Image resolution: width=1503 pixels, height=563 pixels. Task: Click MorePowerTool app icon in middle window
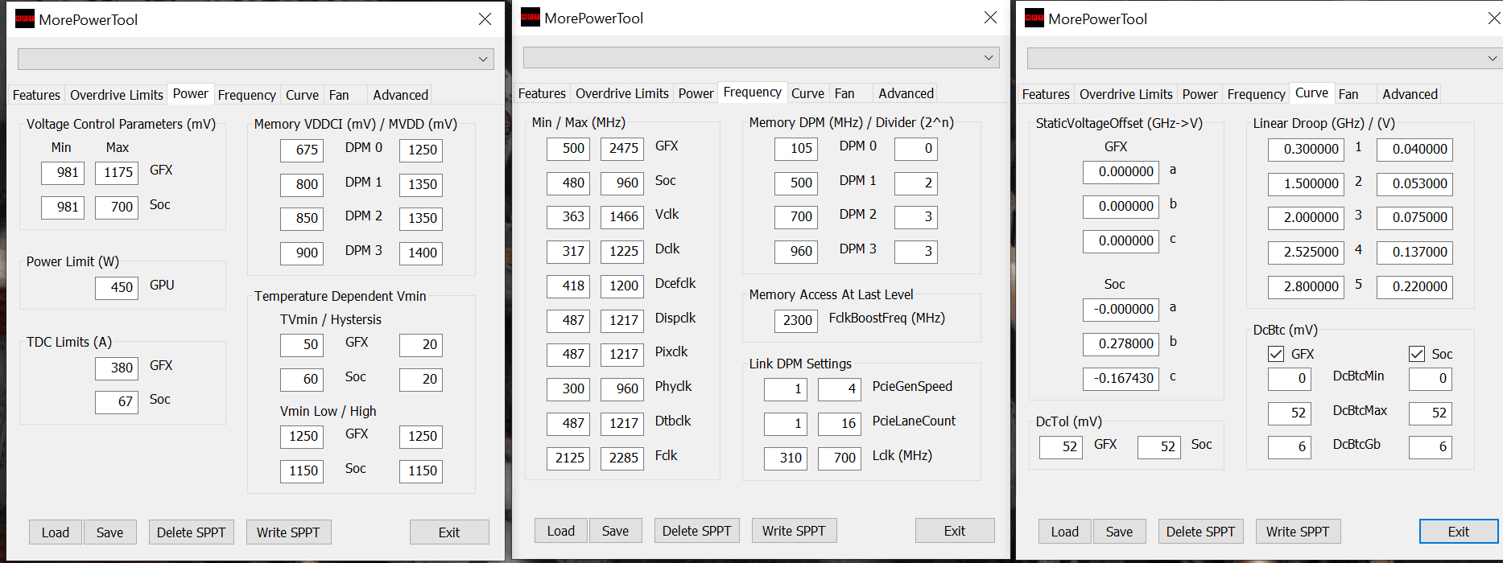[x=531, y=17]
